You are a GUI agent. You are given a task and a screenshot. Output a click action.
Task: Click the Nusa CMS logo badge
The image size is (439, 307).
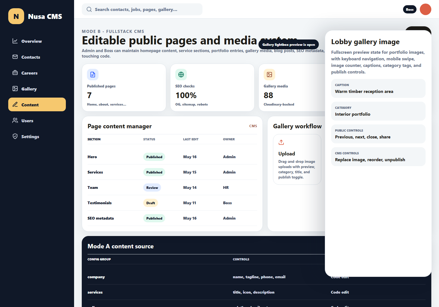[x=16, y=16]
